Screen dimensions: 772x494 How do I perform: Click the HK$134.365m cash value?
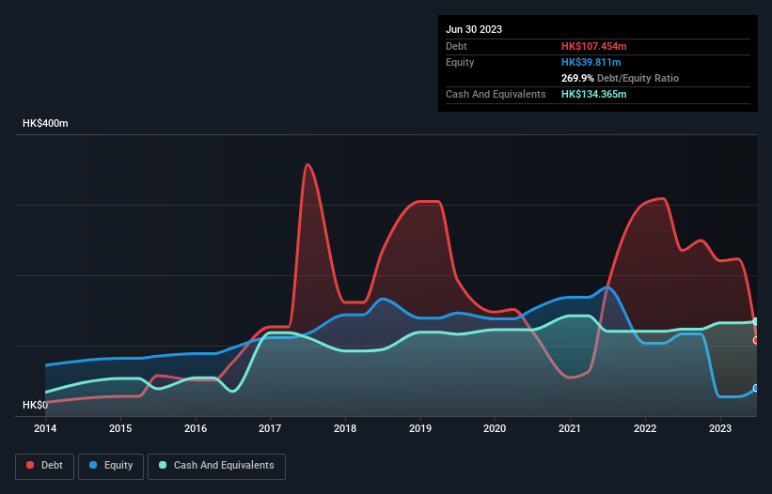593,94
